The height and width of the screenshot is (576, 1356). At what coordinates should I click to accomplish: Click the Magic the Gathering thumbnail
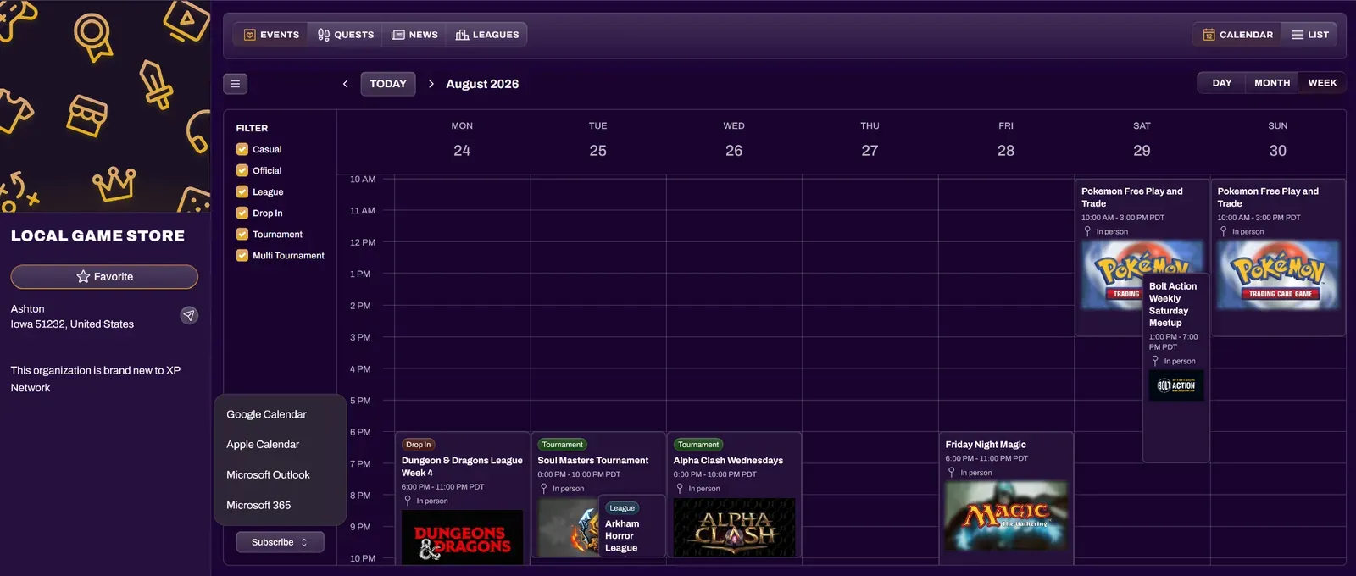click(x=1006, y=516)
